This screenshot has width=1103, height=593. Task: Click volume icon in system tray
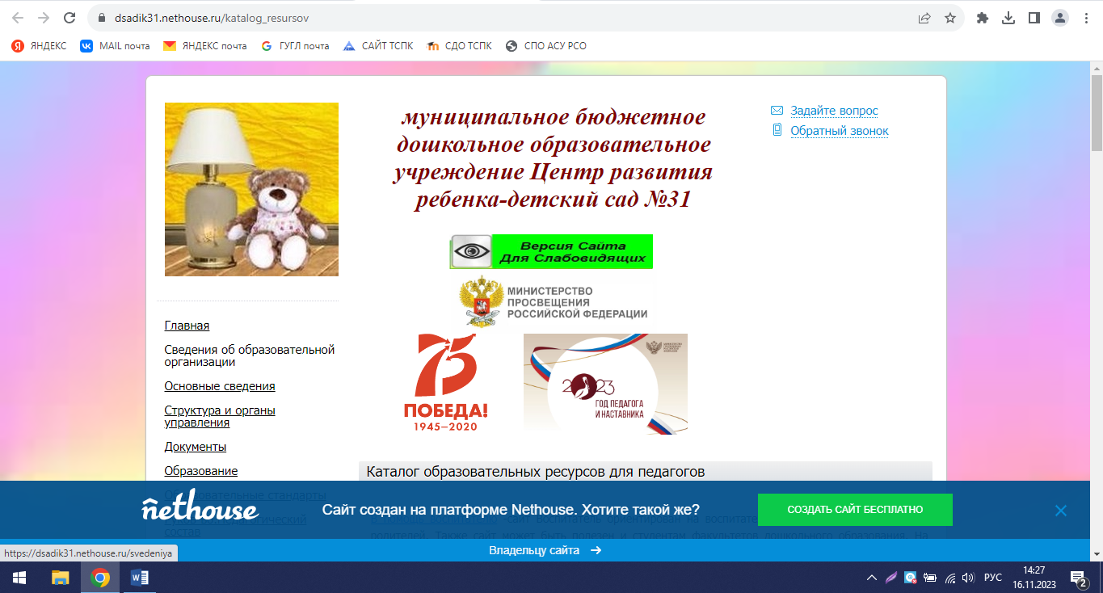[969, 578]
